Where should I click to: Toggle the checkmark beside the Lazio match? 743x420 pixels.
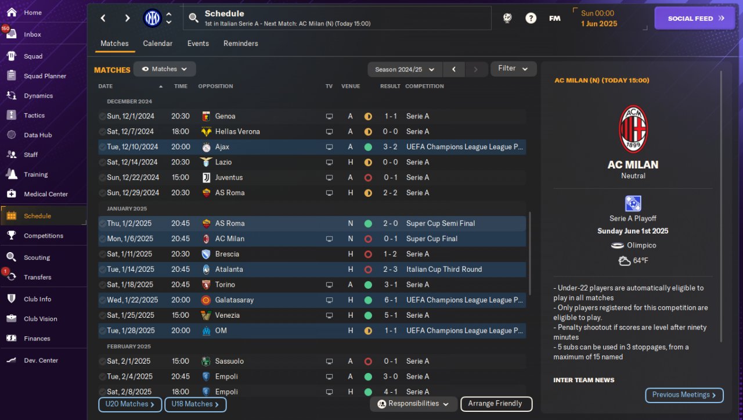102,162
